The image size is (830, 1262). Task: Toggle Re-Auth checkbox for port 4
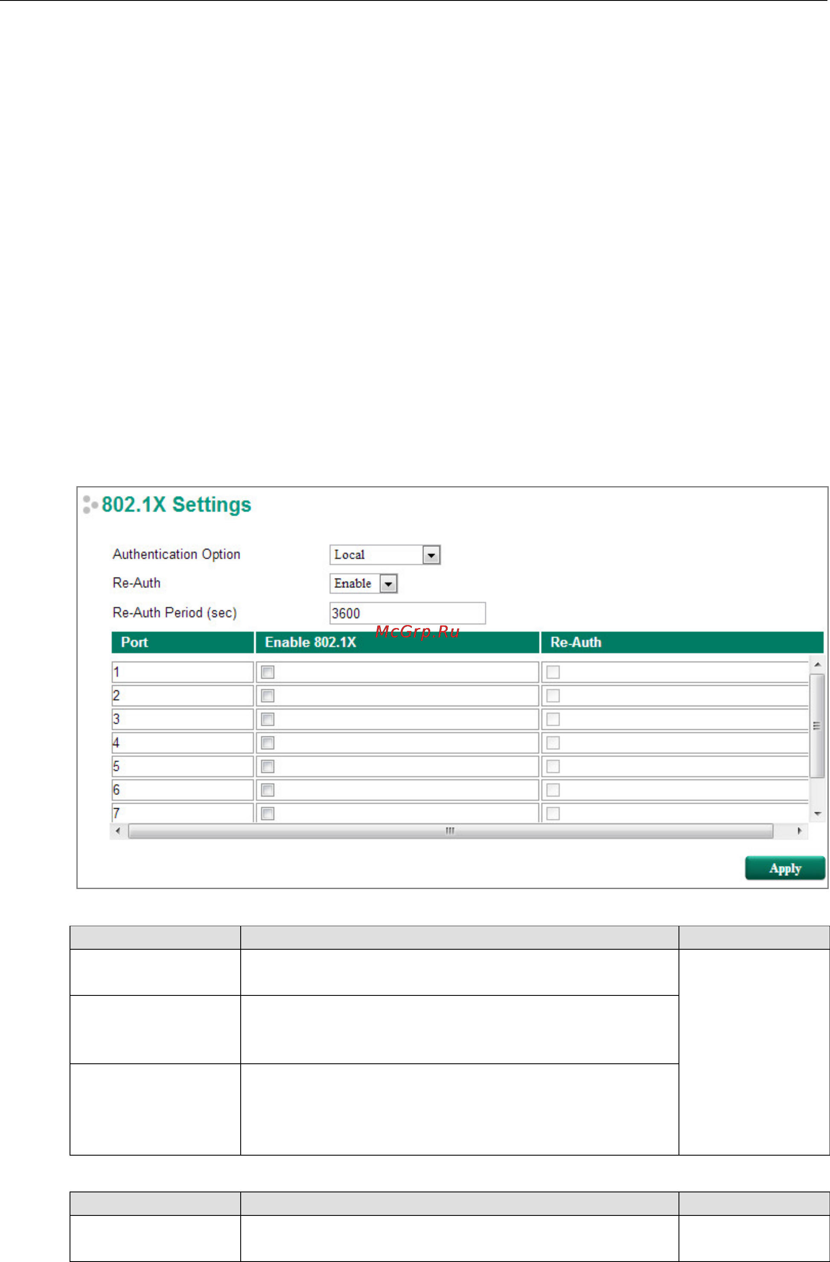[553, 743]
